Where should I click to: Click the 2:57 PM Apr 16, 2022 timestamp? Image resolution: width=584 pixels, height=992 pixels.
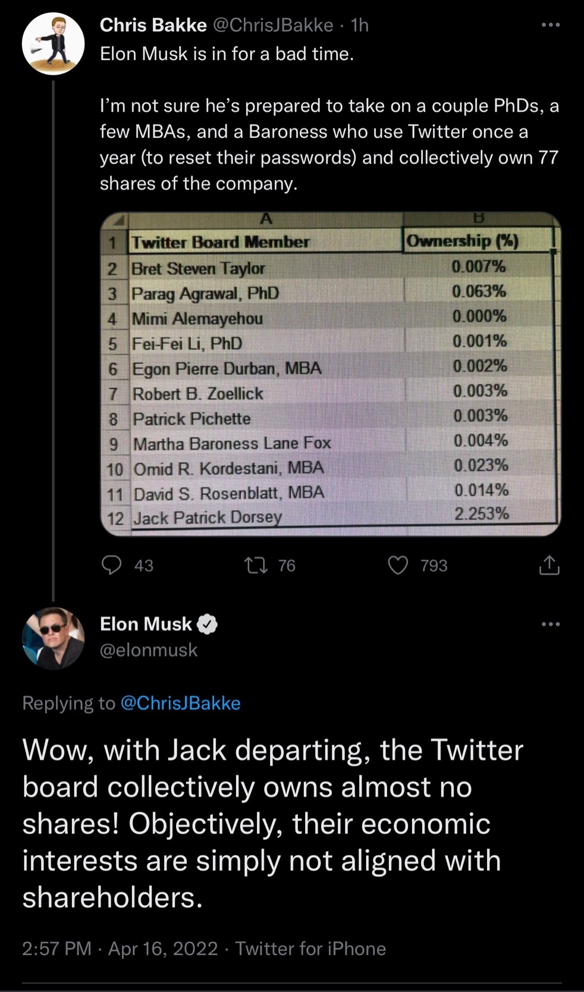point(120,948)
